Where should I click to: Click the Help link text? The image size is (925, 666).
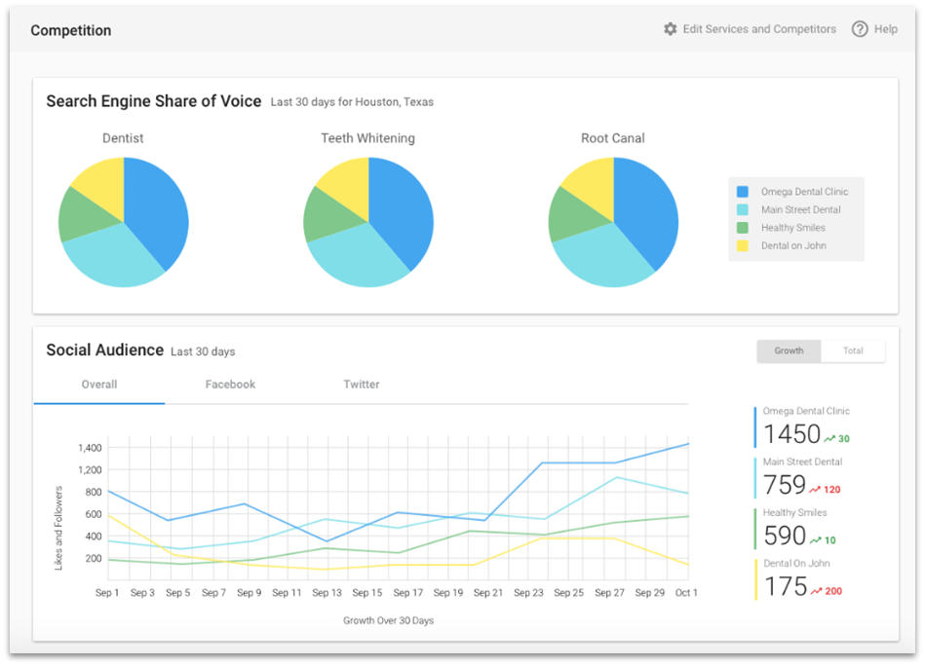(x=885, y=29)
